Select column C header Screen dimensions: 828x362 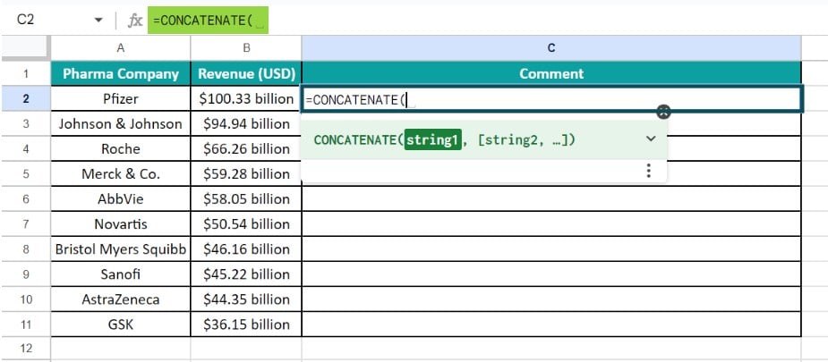click(551, 48)
